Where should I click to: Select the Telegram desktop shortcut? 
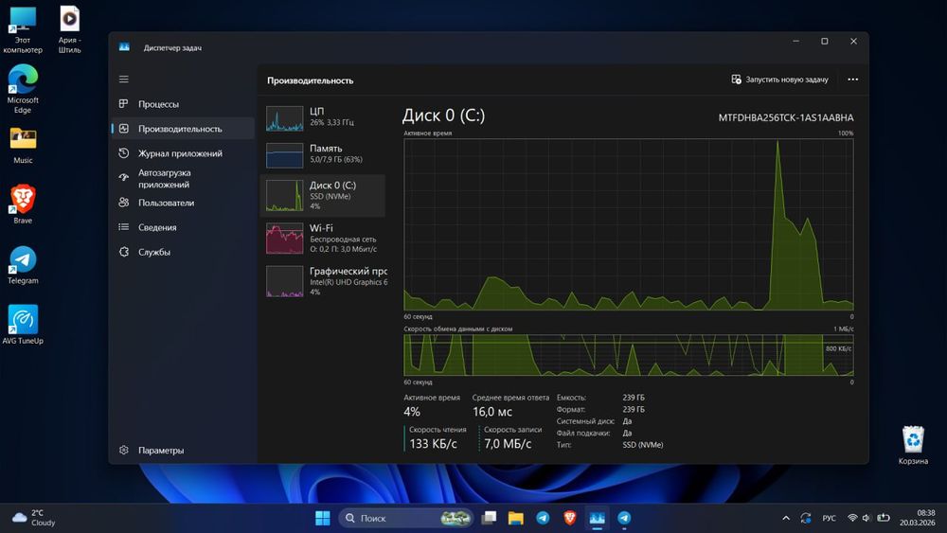(x=23, y=265)
